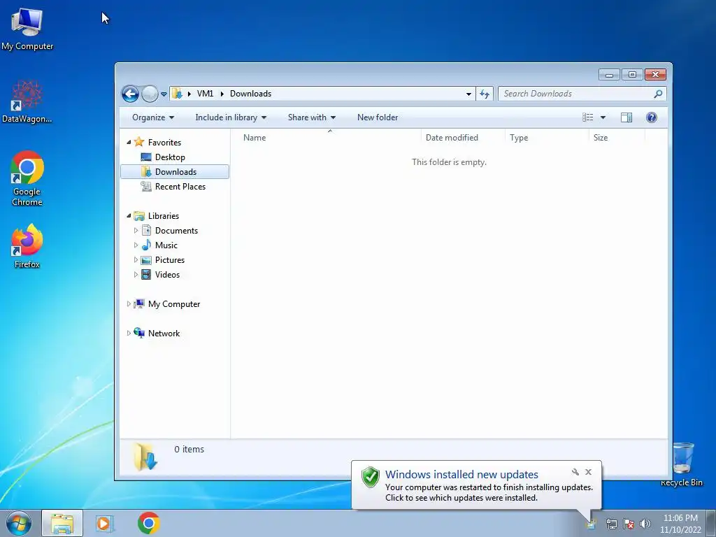Image resolution: width=716 pixels, height=537 pixels.
Task: Dismiss the updates notification balloon
Action: [589, 472]
